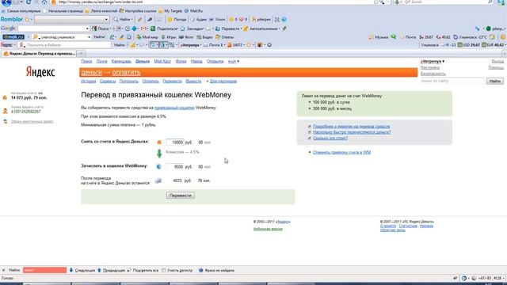Click the привязанный кошелек link
This screenshot has height=285, width=507.
(x=174, y=108)
